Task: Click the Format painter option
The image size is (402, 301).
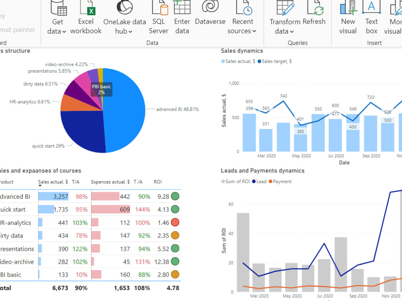Action: point(18,30)
